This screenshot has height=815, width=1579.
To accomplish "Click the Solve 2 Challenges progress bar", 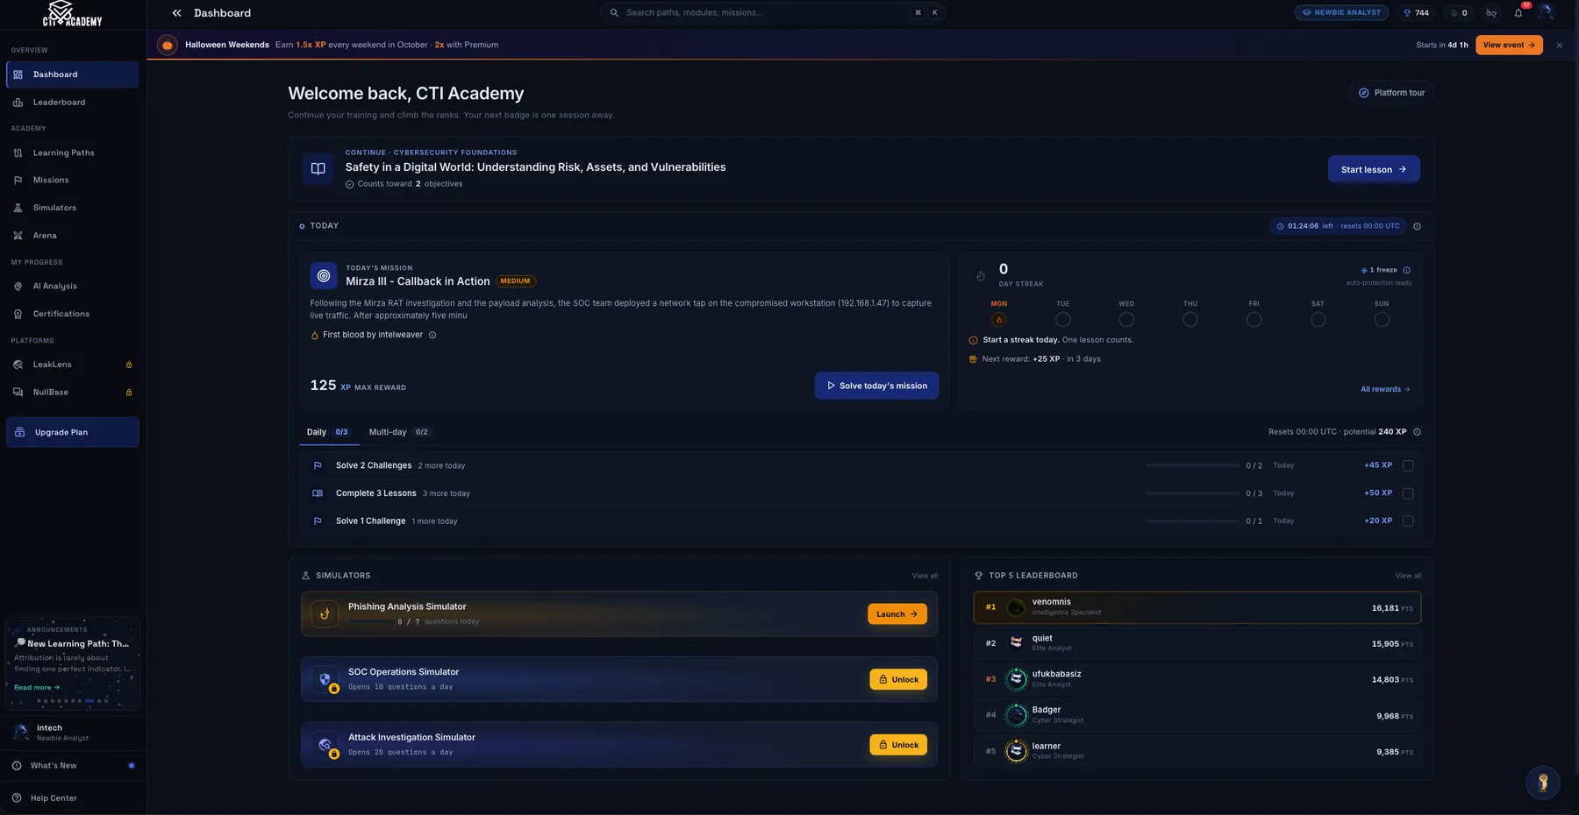I will pyautogui.click(x=1191, y=466).
